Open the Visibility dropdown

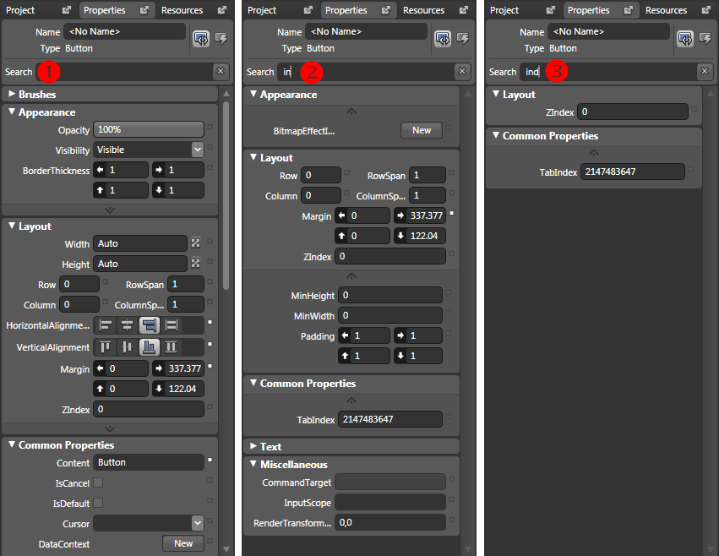pyautogui.click(x=196, y=149)
